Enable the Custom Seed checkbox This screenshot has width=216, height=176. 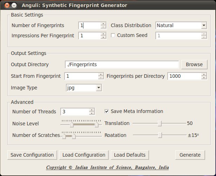(113, 35)
